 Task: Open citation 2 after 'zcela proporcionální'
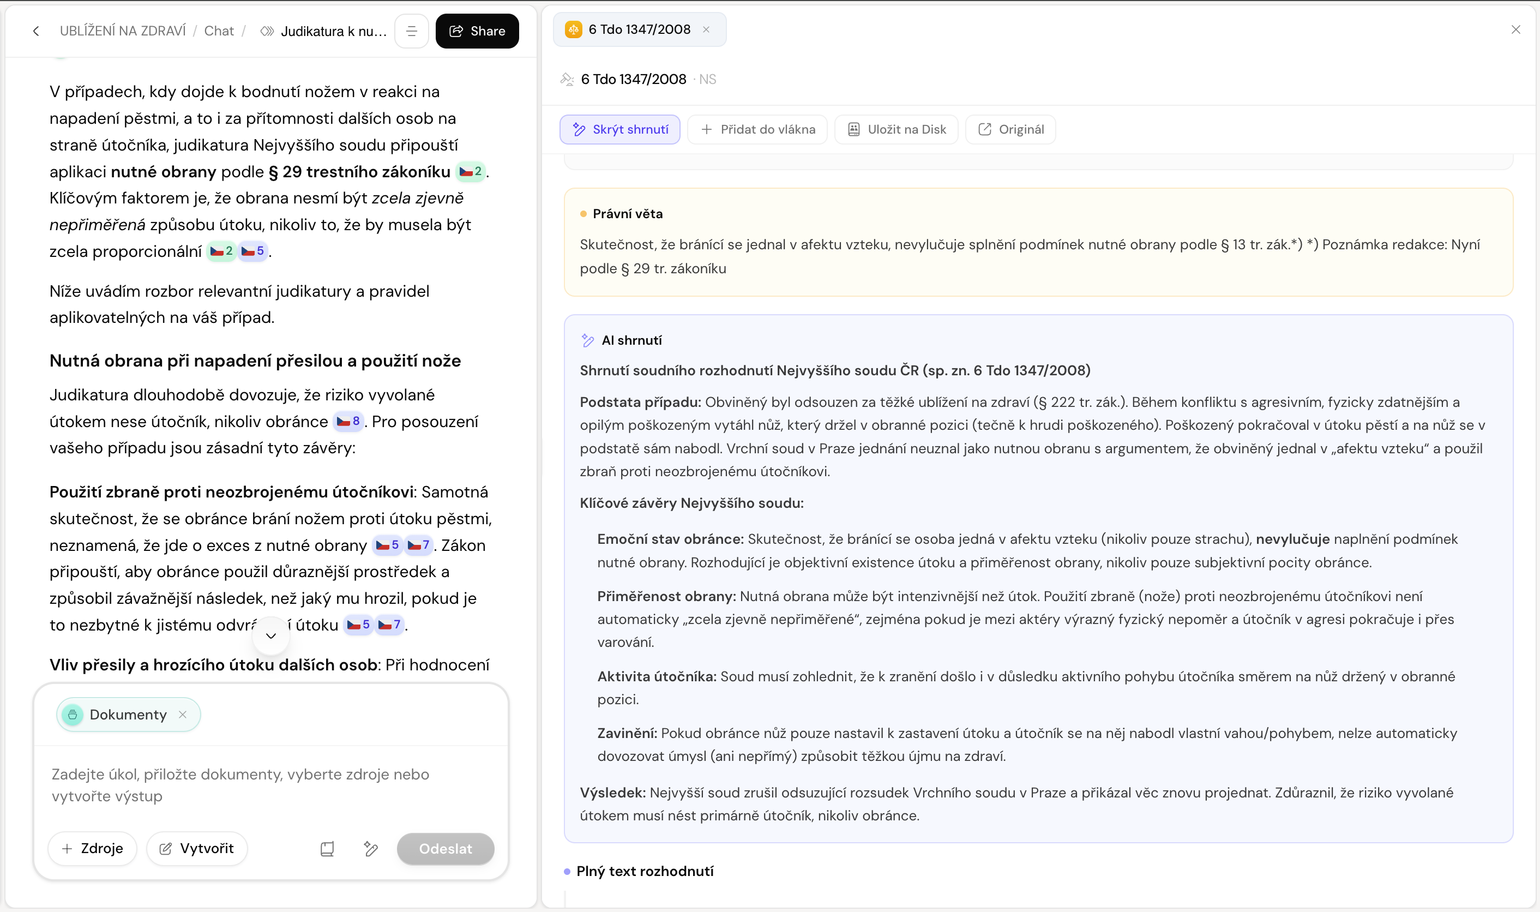[x=222, y=251]
